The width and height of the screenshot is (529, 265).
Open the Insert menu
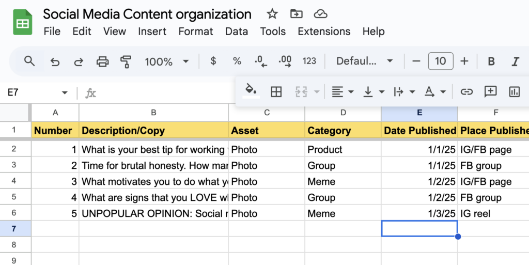tap(152, 32)
